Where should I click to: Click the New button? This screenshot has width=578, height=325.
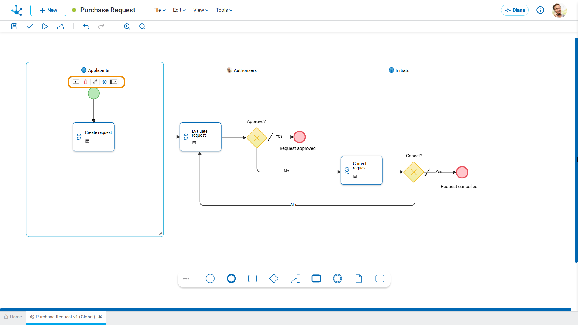[48, 10]
